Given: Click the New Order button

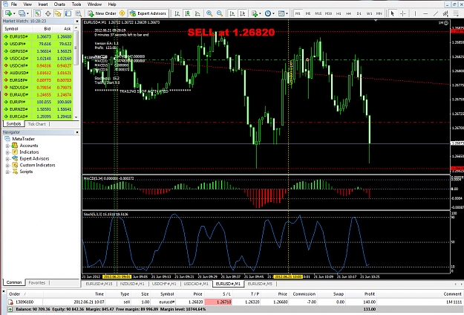Looking at the screenshot, I should [x=102, y=13].
